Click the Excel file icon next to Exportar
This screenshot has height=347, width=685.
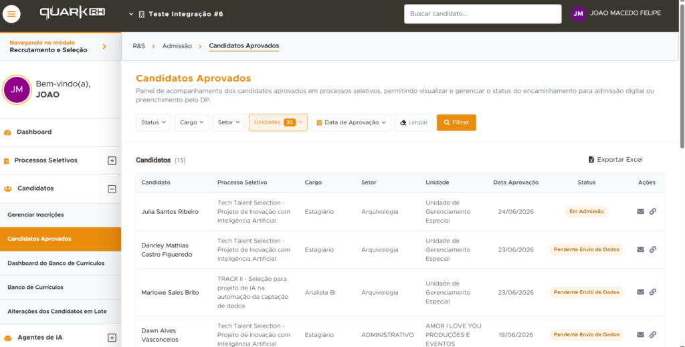591,160
